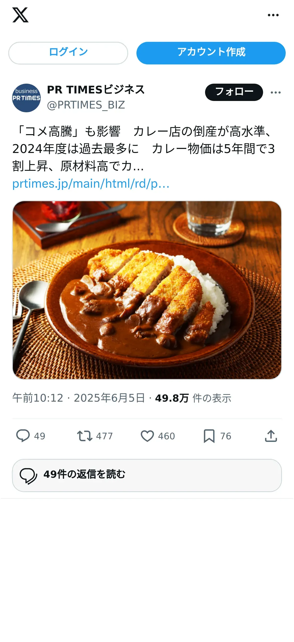Expand the truncated post text
Viewport: 294px width, 642px height.
(143, 148)
